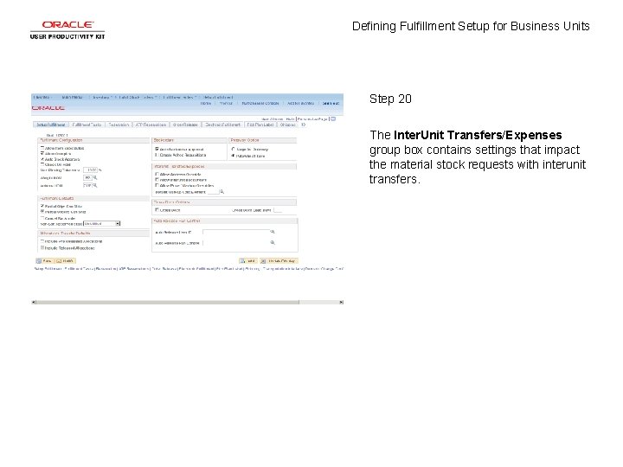Image resolution: width=623 pixels, height=467 pixels.
Task: Toggle Cross Dock checkbox
Action: click(157, 209)
